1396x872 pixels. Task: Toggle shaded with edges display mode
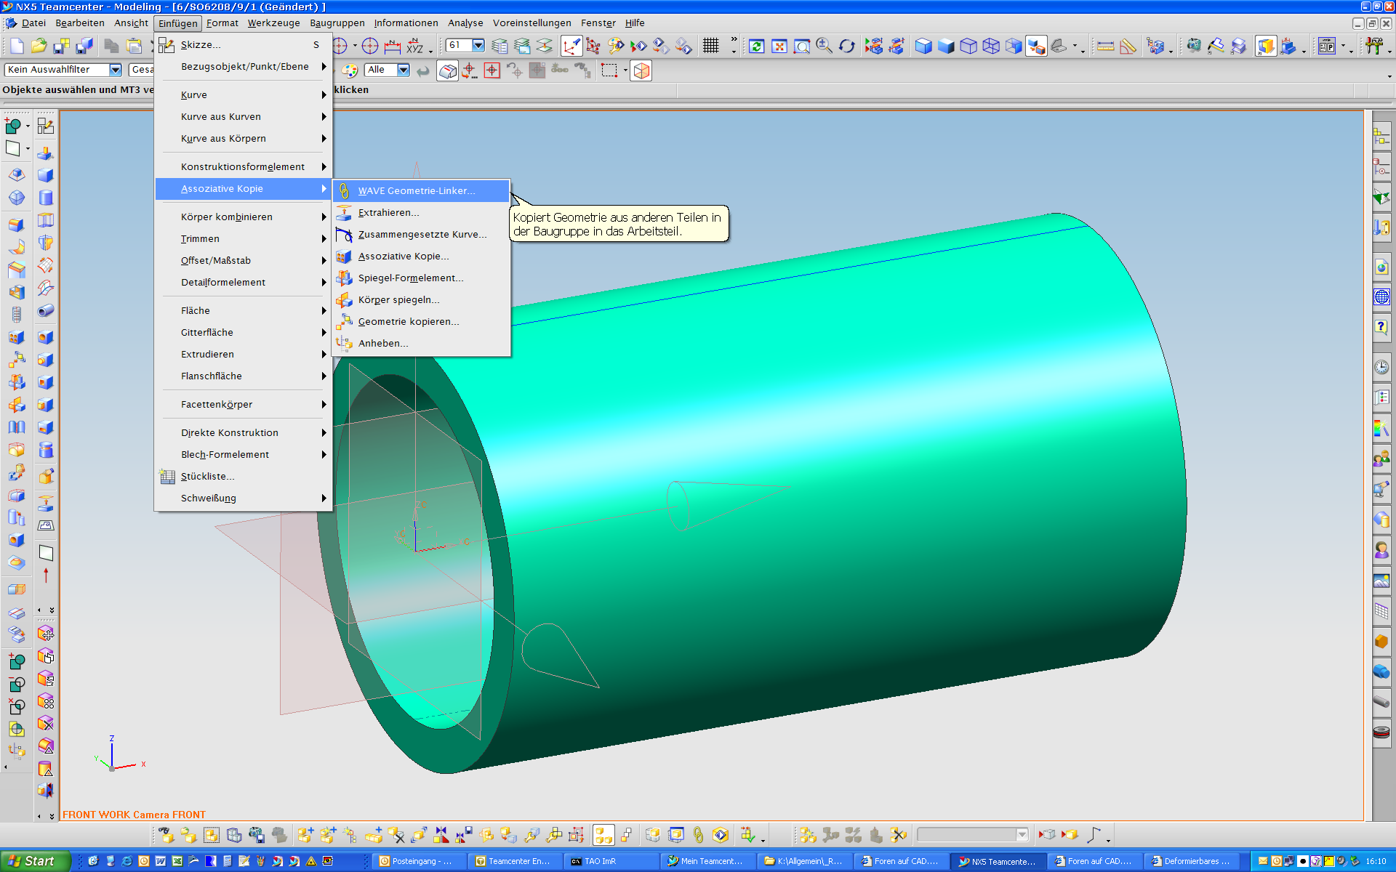(923, 46)
